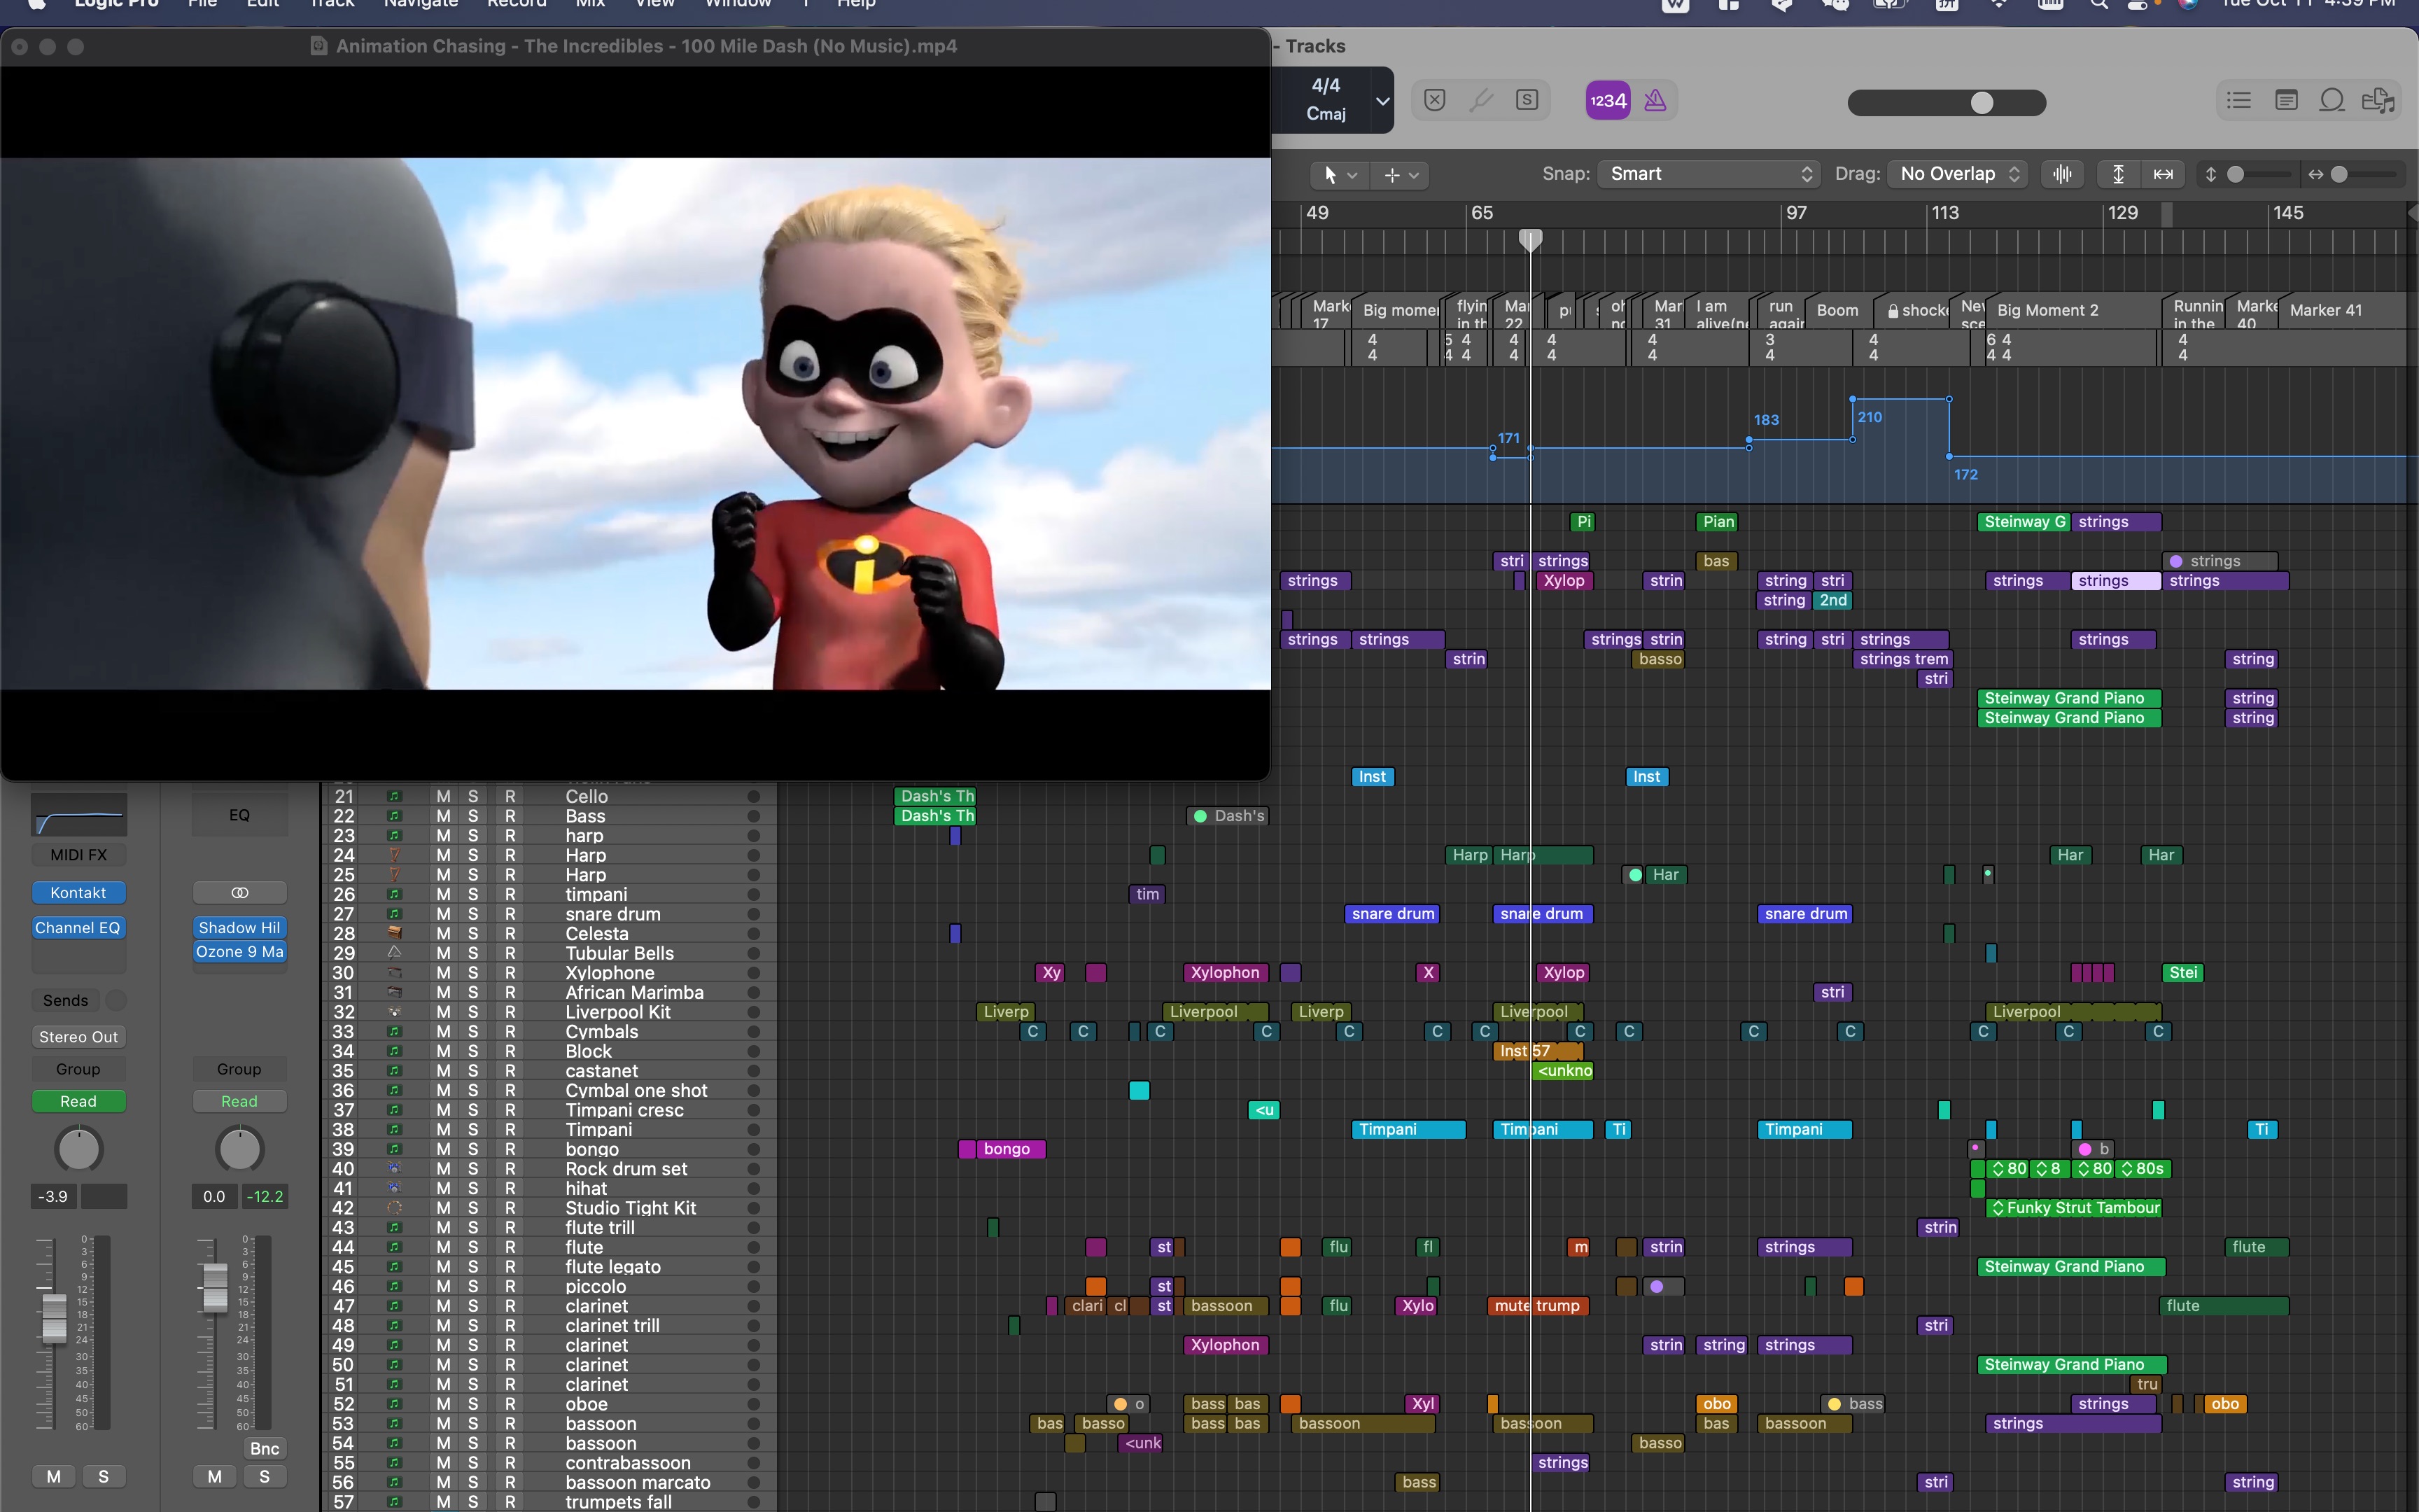This screenshot has height=1512, width=2419.
Task: Mute the Liverpool Kit track
Action: pyautogui.click(x=443, y=1012)
